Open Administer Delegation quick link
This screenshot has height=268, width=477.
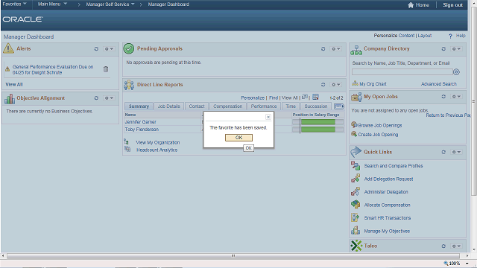(386, 192)
